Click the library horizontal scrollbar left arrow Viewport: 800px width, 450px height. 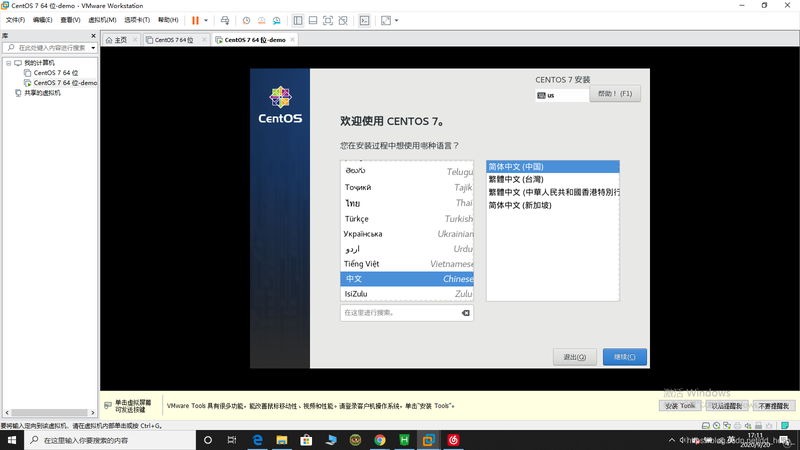(7, 413)
